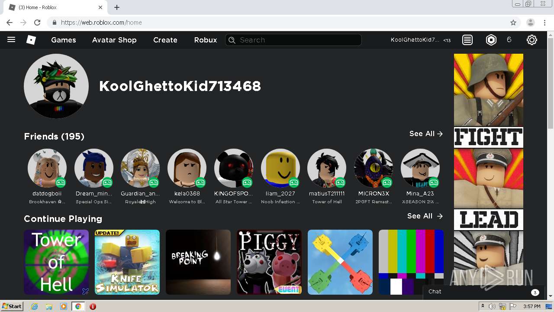Open the hamburger navigation menu
The height and width of the screenshot is (312, 554).
click(x=11, y=40)
